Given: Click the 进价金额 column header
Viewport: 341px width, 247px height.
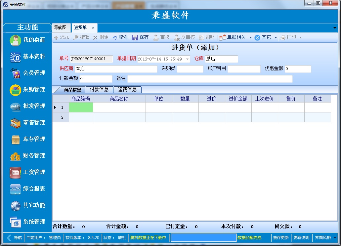Looking at the screenshot, I should coord(238,99).
